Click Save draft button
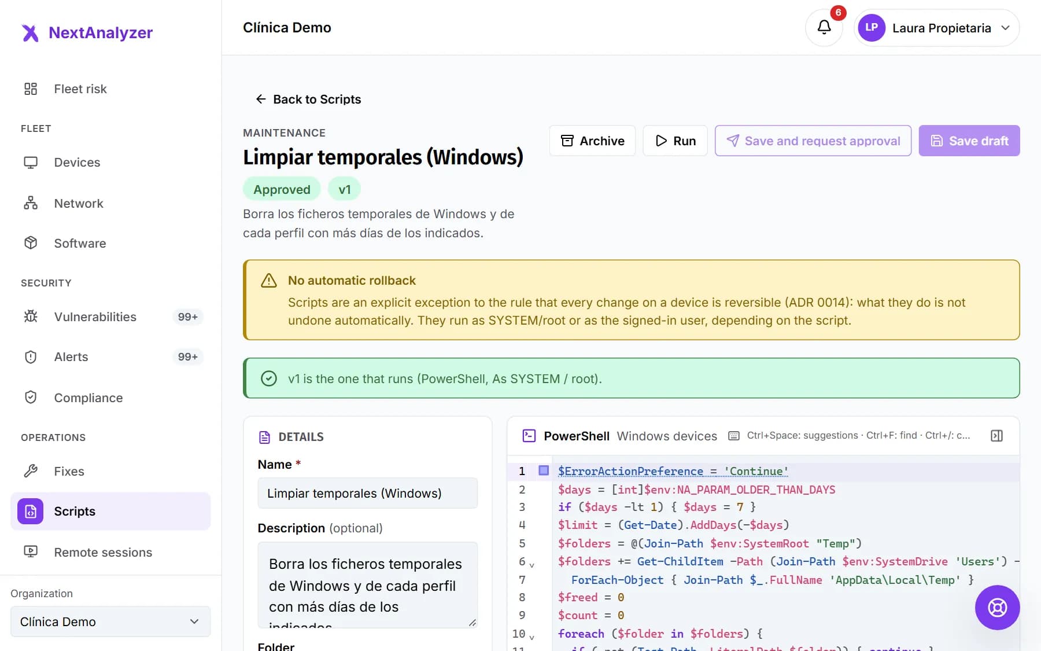The height and width of the screenshot is (651, 1041). coord(969,141)
